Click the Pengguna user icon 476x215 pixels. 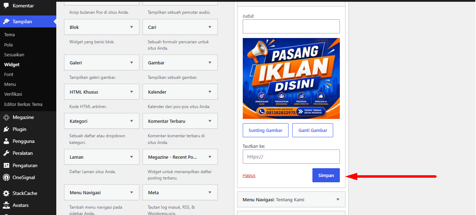[x=6, y=141]
